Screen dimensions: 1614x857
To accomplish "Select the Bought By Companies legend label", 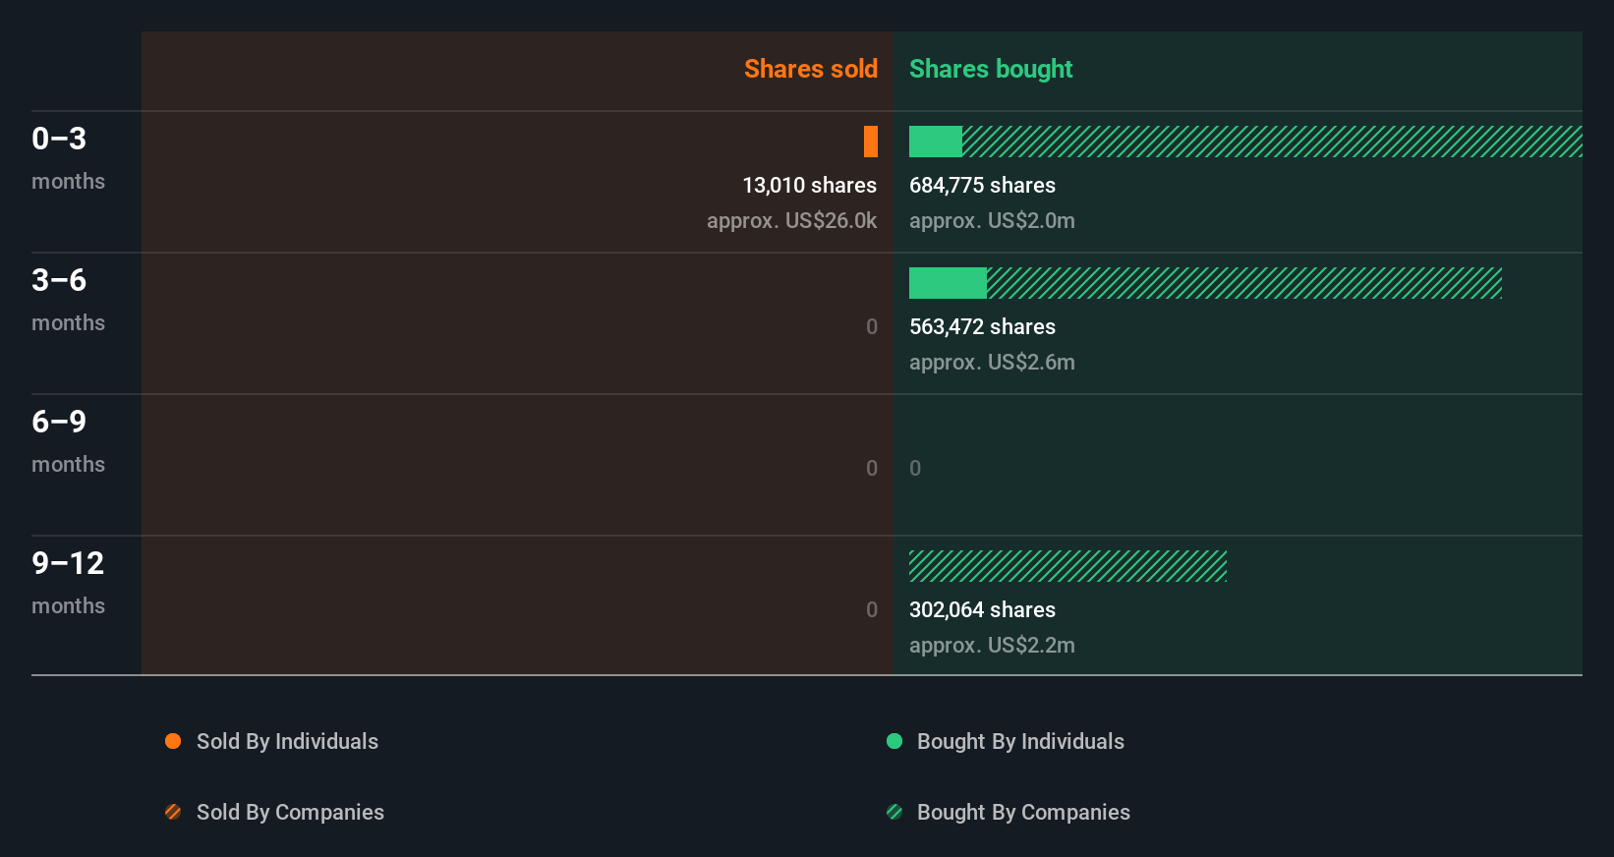I will (x=1023, y=813).
